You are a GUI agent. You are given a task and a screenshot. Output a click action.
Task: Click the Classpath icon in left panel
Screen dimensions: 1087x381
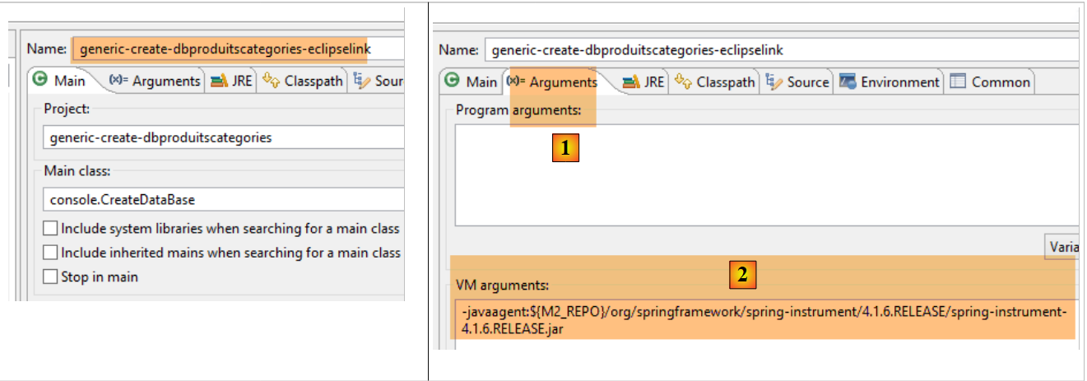(272, 81)
